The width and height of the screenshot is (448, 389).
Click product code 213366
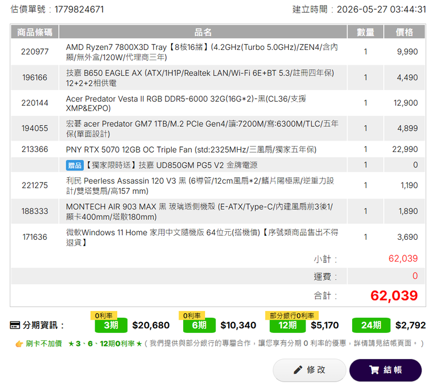34,149
